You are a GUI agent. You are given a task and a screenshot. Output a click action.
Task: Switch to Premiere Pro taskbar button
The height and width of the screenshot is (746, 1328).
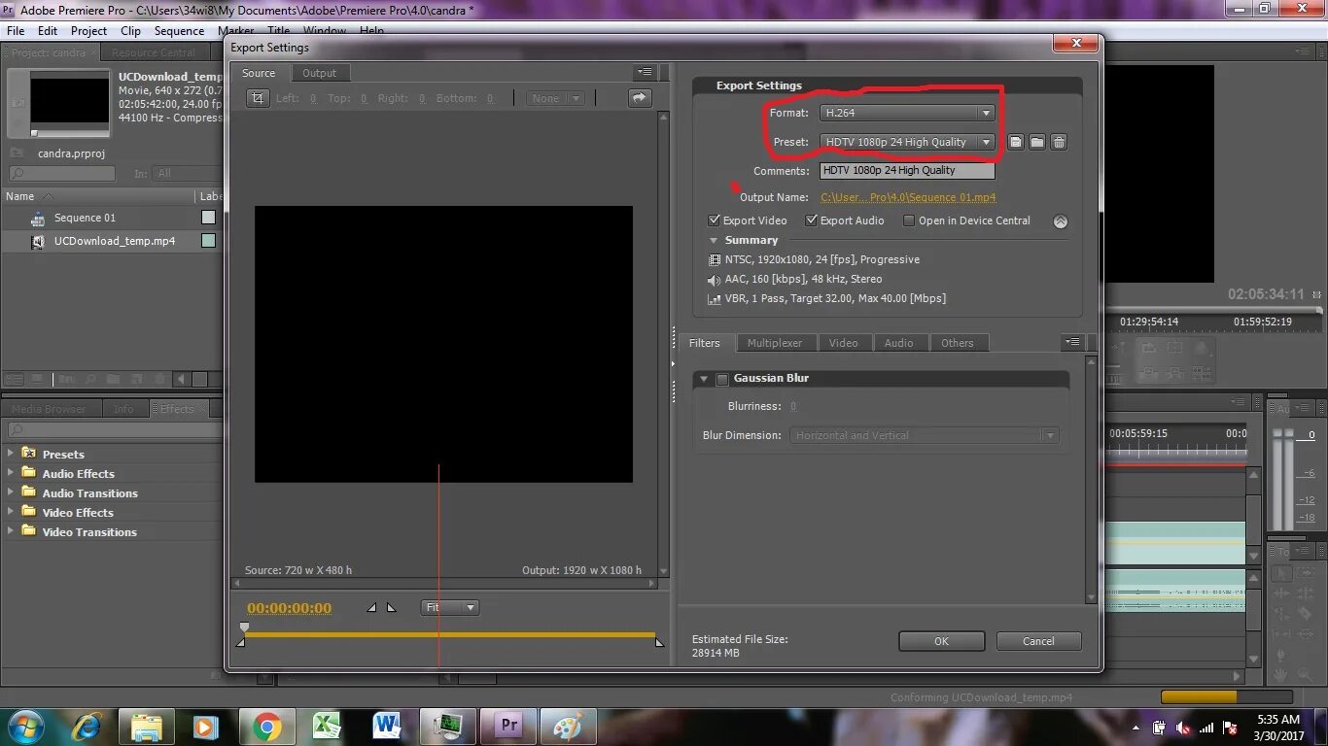click(508, 727)
